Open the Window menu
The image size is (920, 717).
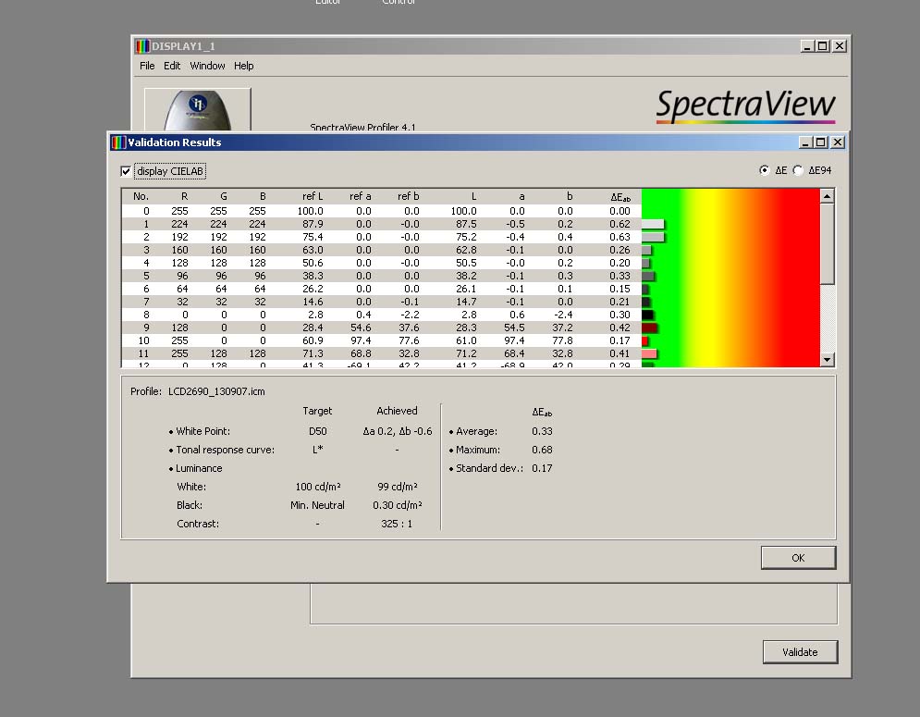click(x=207, y=66)
